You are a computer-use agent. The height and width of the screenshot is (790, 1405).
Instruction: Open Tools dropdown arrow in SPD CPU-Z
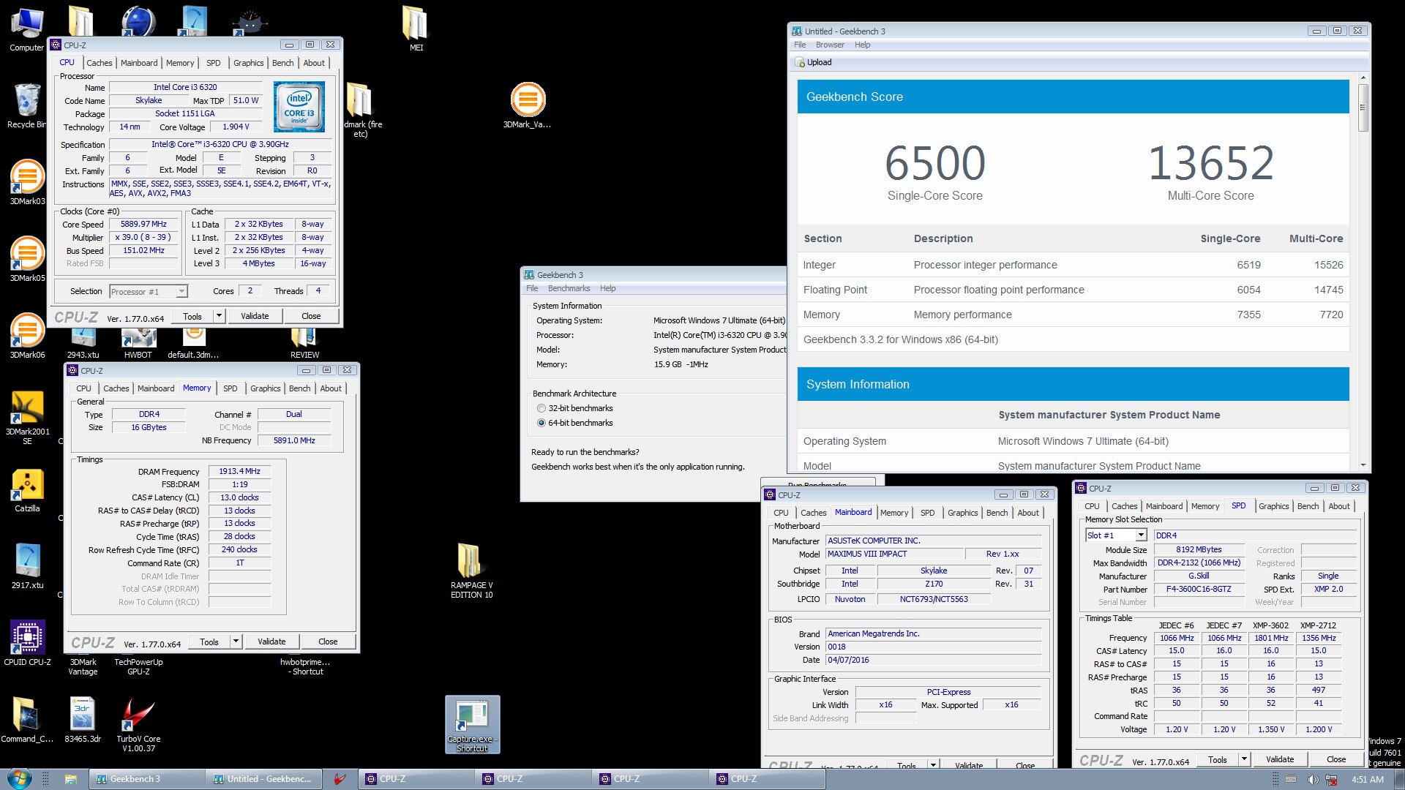[1244, 759]
